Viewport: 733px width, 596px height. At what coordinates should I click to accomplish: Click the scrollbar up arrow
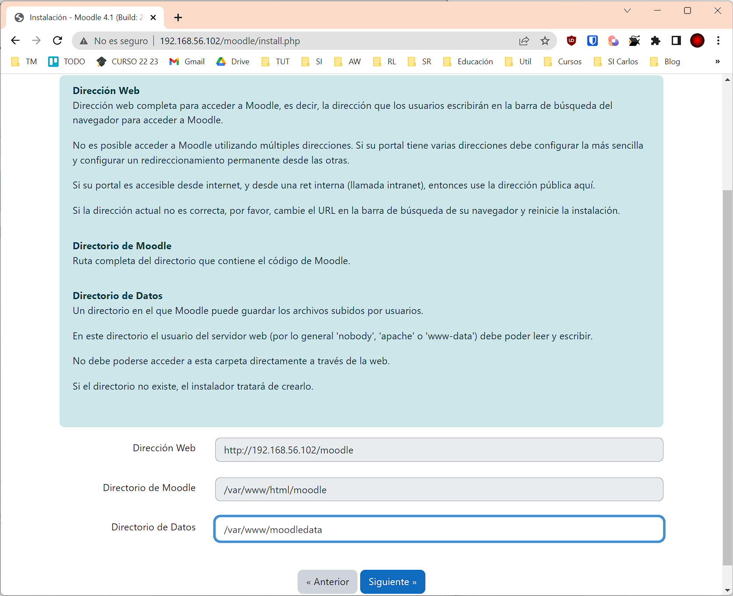[727, 80]
